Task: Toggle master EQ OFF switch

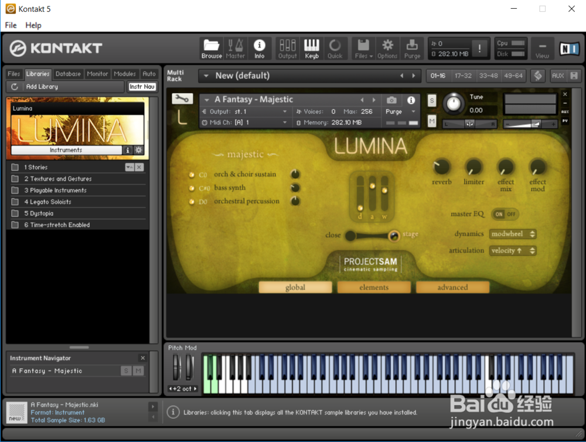Action: [x=511, y=215]
